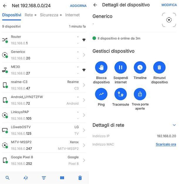
Task: Sort devices with the AZ icon
Action: [26, 178]
